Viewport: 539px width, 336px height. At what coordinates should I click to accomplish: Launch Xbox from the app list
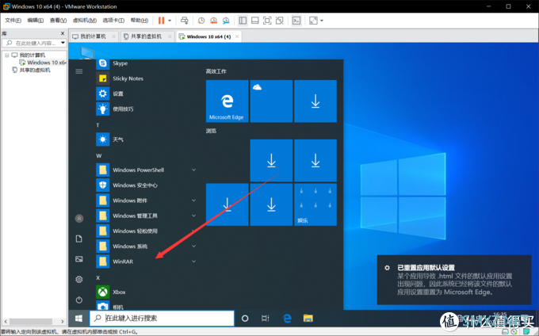coord(147,292)
